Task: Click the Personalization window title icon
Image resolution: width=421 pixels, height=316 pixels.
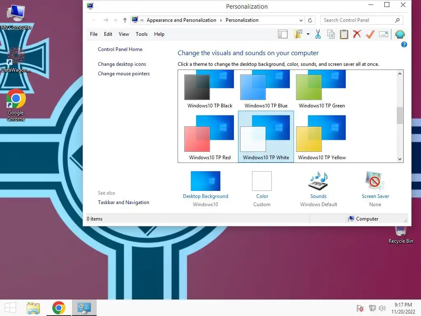Action: 90,6
